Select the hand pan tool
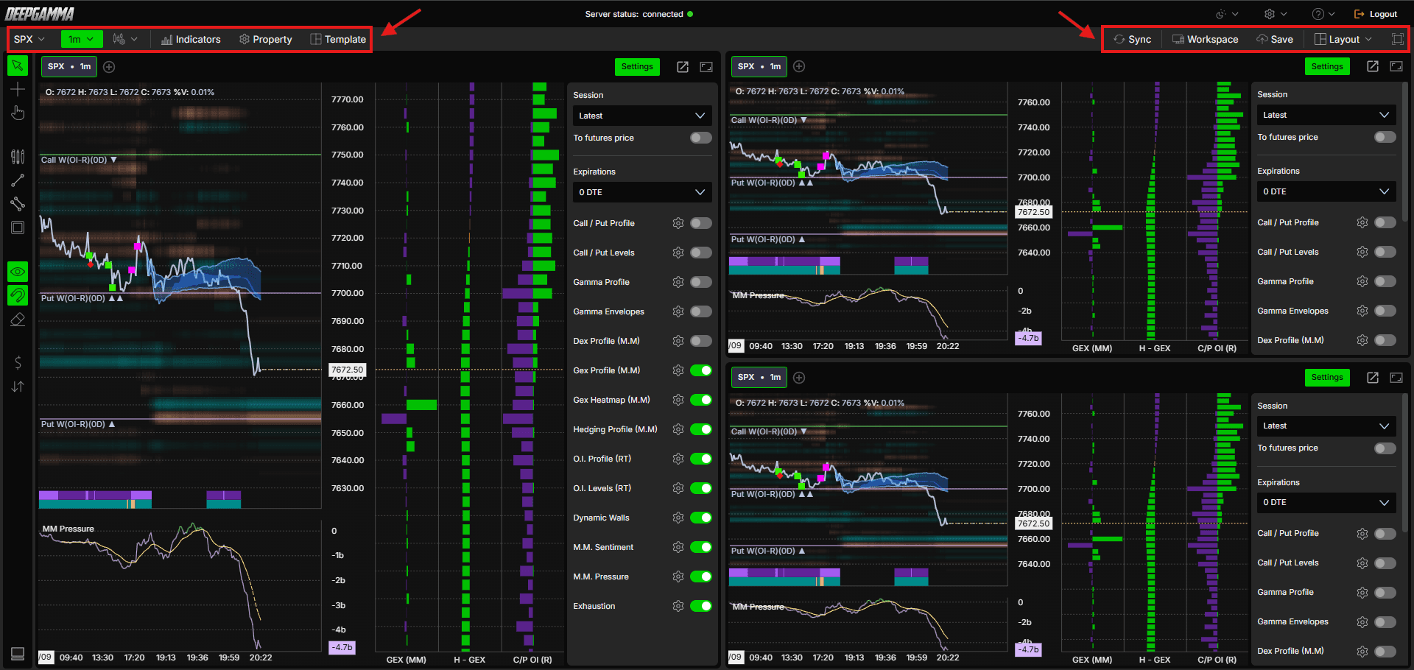The height and width of the screenshot is (670, 1414). coord(18,113)
